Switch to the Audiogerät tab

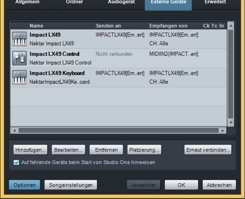[121, 2]
